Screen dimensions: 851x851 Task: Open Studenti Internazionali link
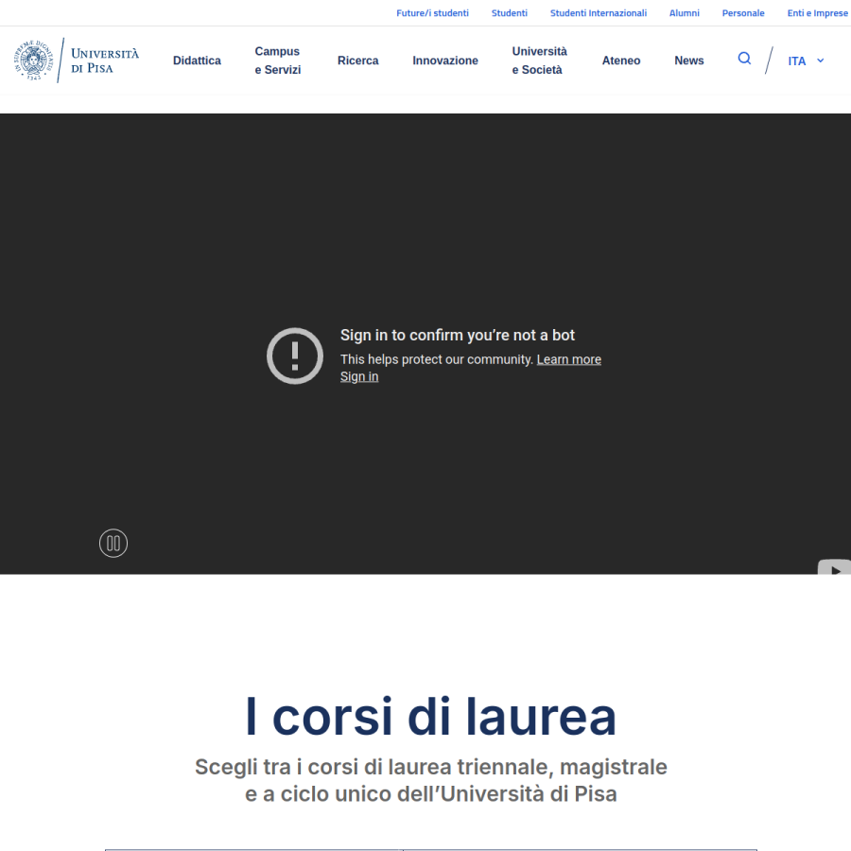tap(599, 13)
